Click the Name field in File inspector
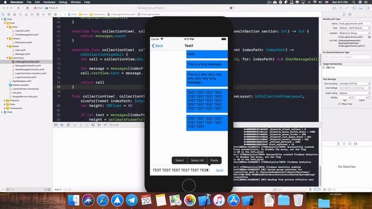Screen dimensions: 372x209 tap(354, 24)
